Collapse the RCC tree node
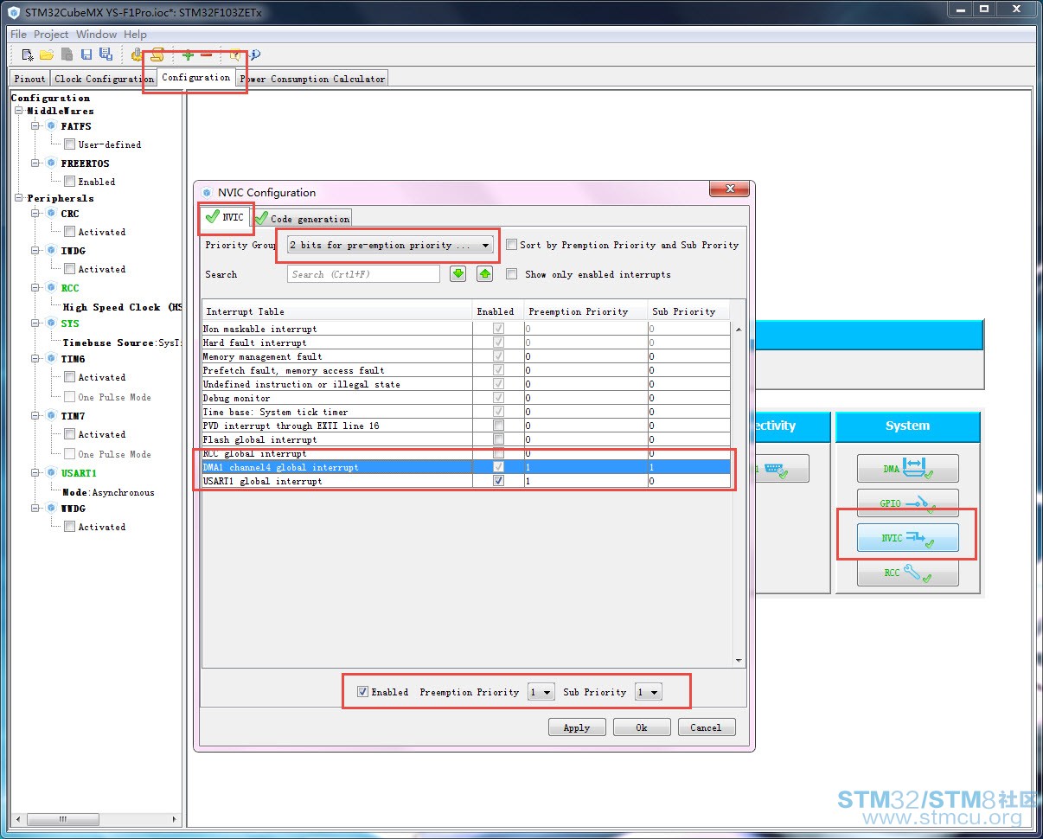1043x839 pixels. coord(36,287)
